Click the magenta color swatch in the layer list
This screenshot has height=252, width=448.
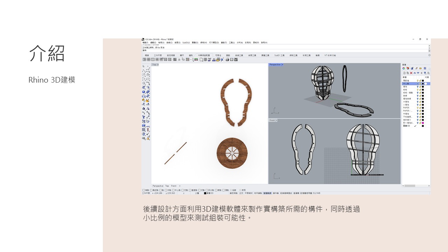coord(423,123)
